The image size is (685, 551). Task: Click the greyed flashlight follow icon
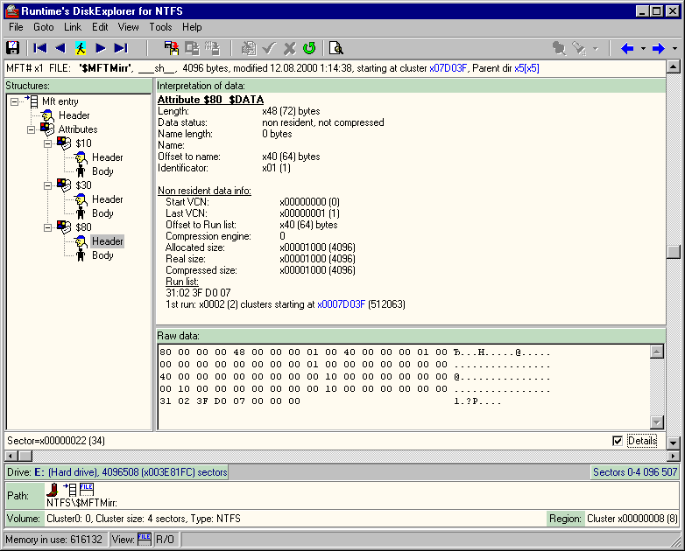point(580,48)
